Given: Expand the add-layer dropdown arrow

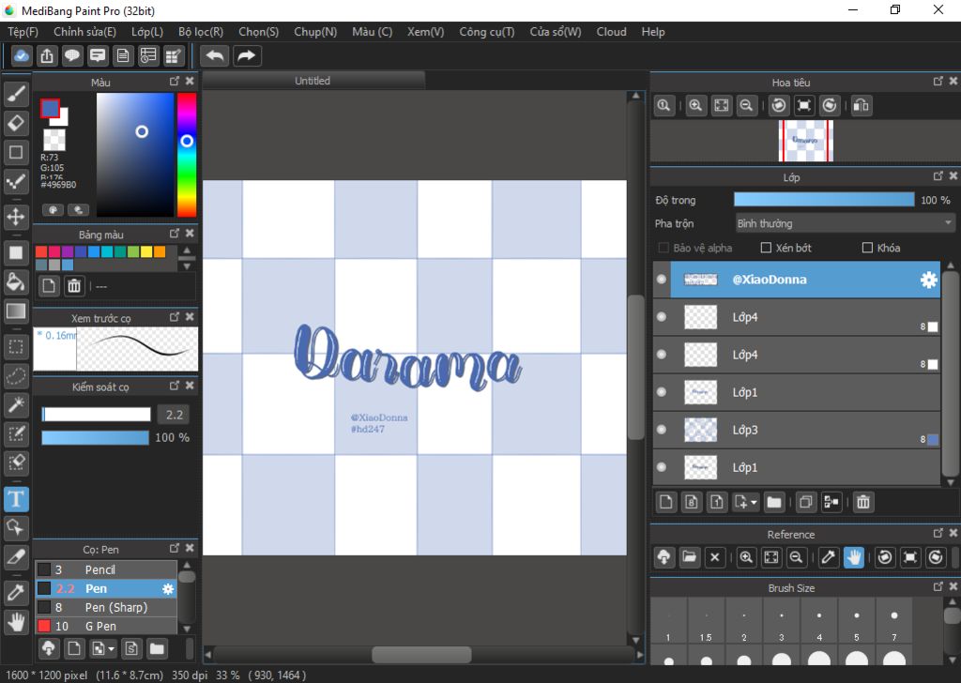Looking at the screenshot, I should point(754,502).
